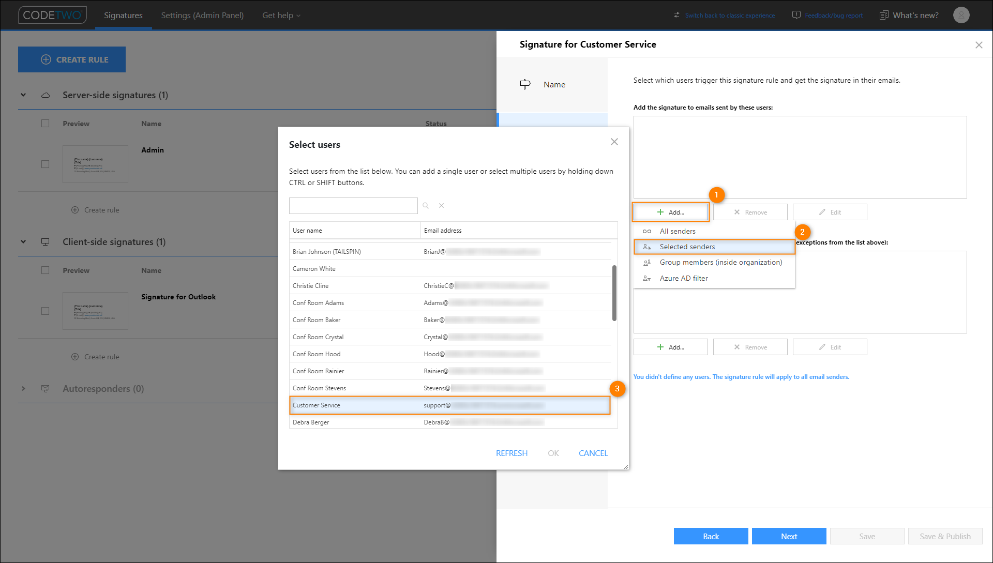The height and width of the screenshot is (563, 993).
Task: Sort by the Email address column header
Action: [x=519, y=231]
